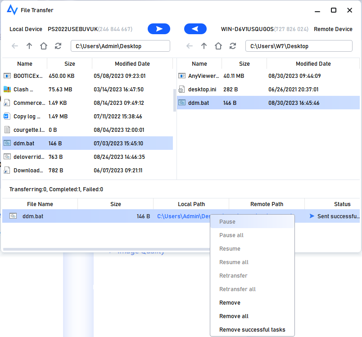Click the '08/30/2023 16:45:46' date cell
Viewport: 362px width, 337px height.
[x=294, y=103]
